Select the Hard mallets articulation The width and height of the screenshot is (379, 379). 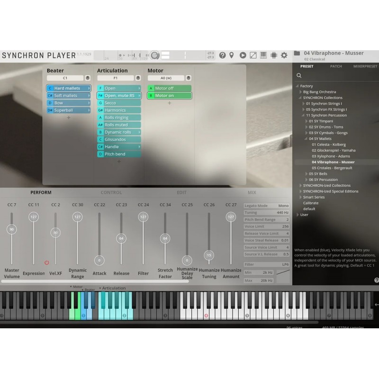pos(68,88)
